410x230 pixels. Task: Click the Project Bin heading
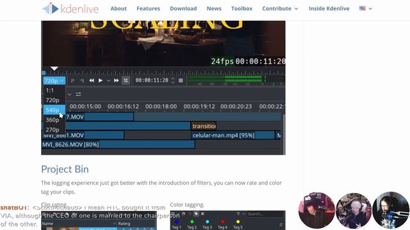click(x=65, y=169)
